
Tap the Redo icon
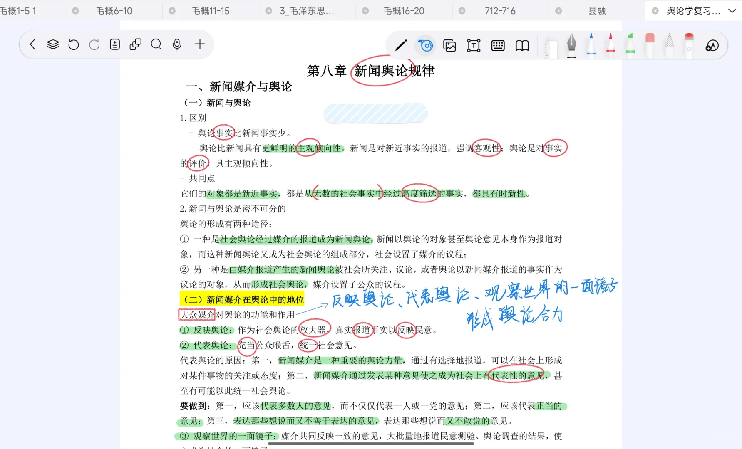coord(94,44)
